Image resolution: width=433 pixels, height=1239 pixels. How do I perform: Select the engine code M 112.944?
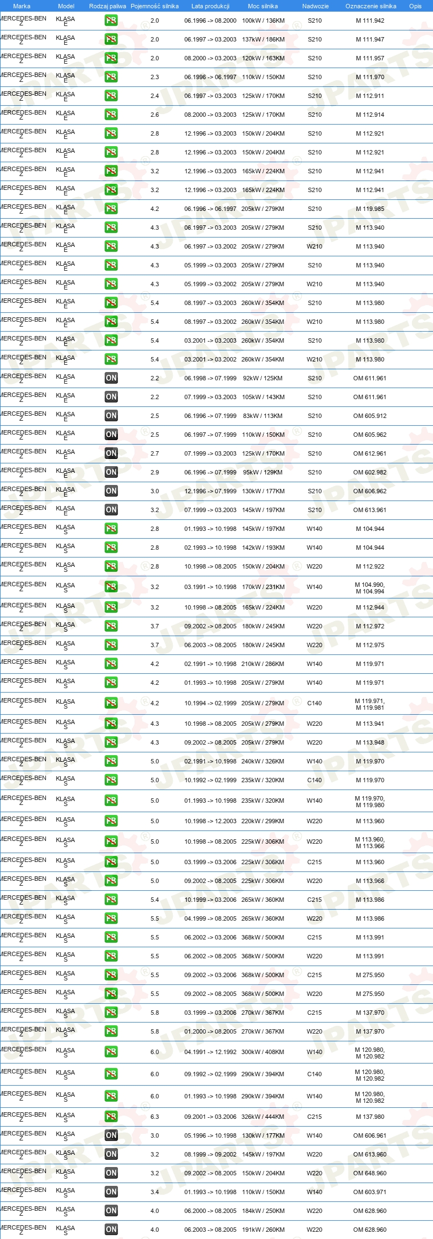[370, 607]
